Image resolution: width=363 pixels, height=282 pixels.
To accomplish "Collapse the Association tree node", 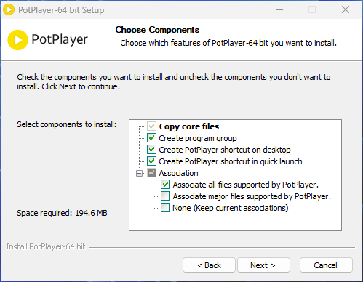I will click(x=139, y=173).
